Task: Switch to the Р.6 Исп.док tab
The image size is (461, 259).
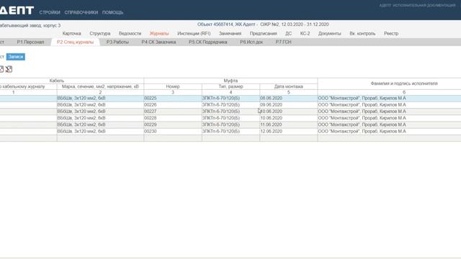Action: point(251,42)
